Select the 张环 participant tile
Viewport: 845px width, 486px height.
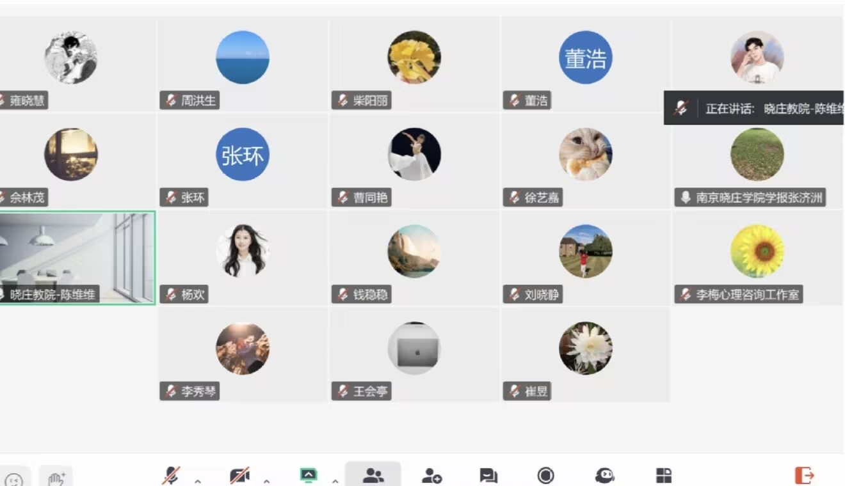click(x=243, y=161)
